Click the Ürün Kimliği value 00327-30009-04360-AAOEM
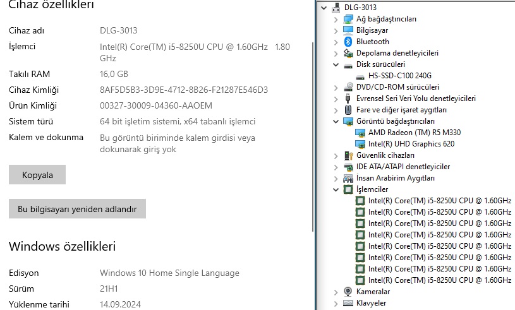 click(x=156, y=105)
